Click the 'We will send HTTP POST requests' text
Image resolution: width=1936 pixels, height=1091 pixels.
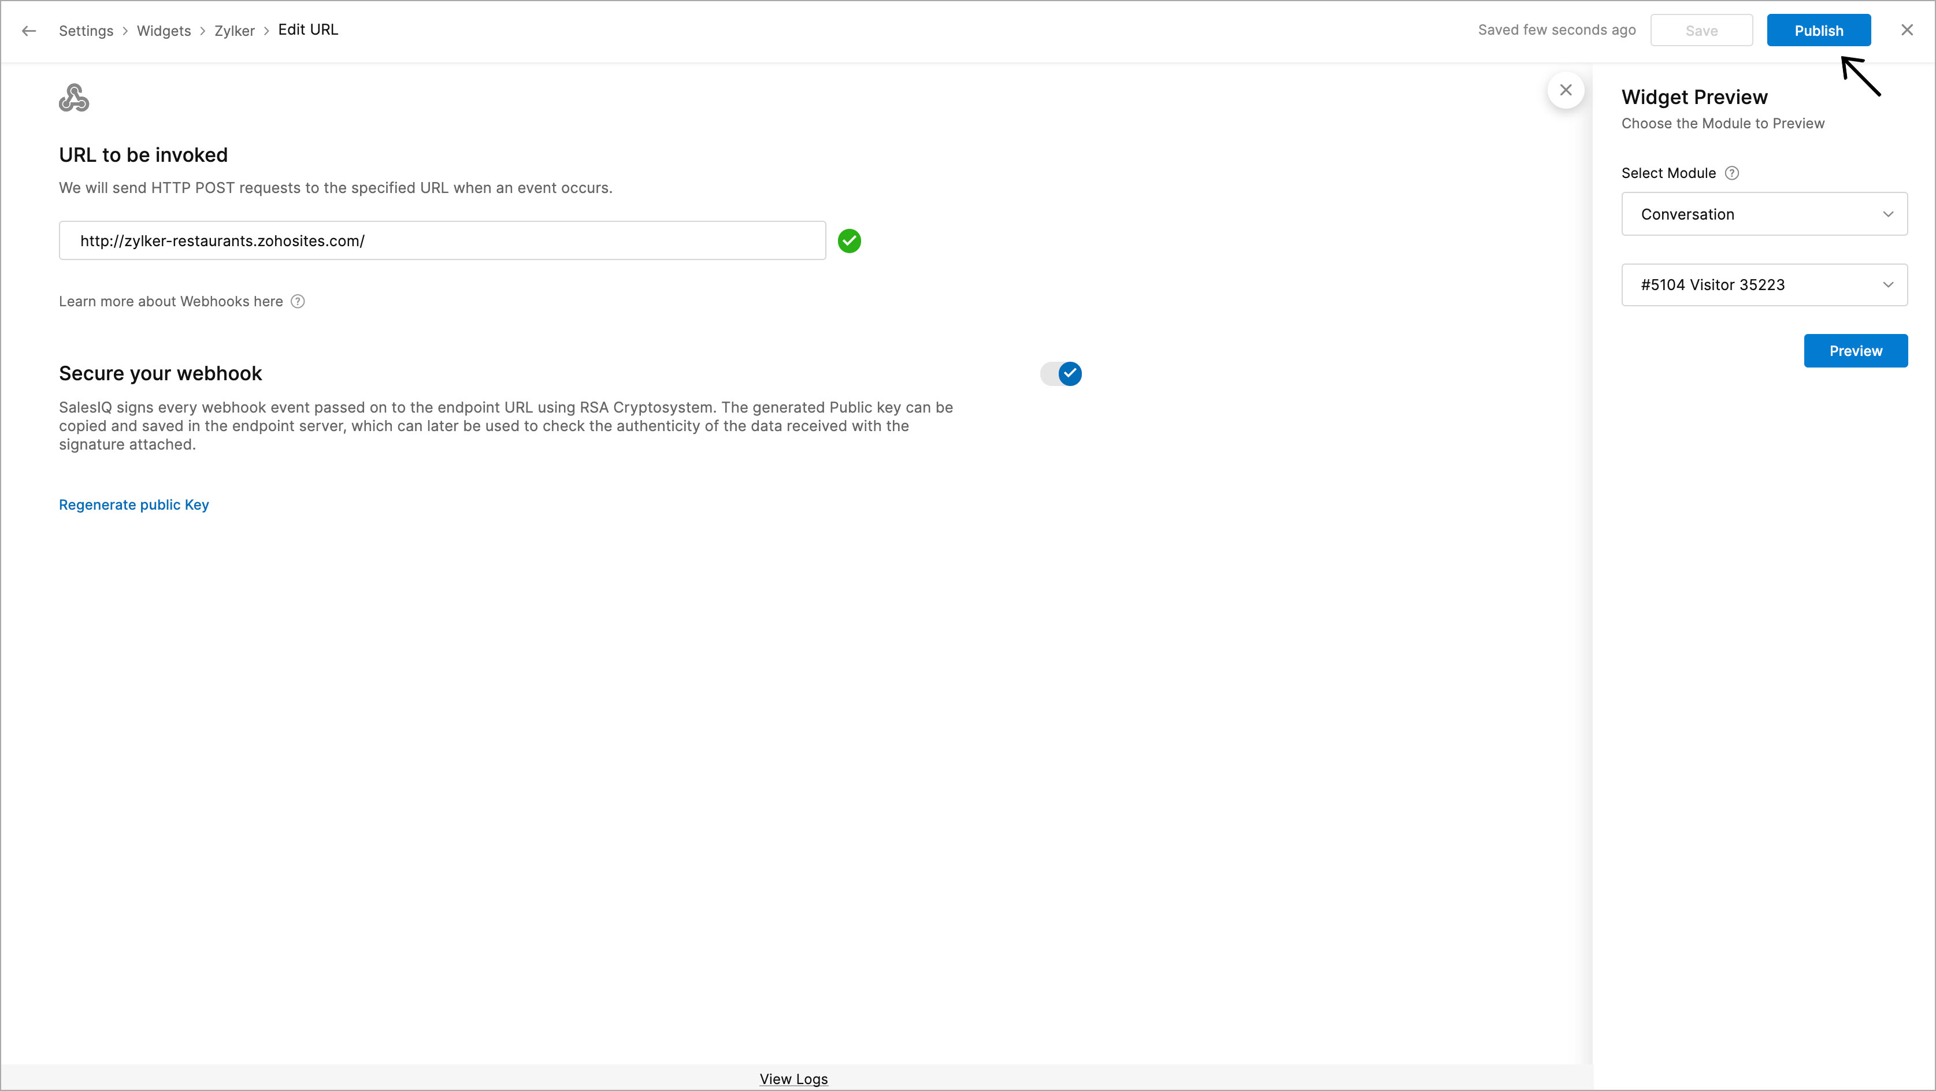pyautogui.click(x=336, y=188)
